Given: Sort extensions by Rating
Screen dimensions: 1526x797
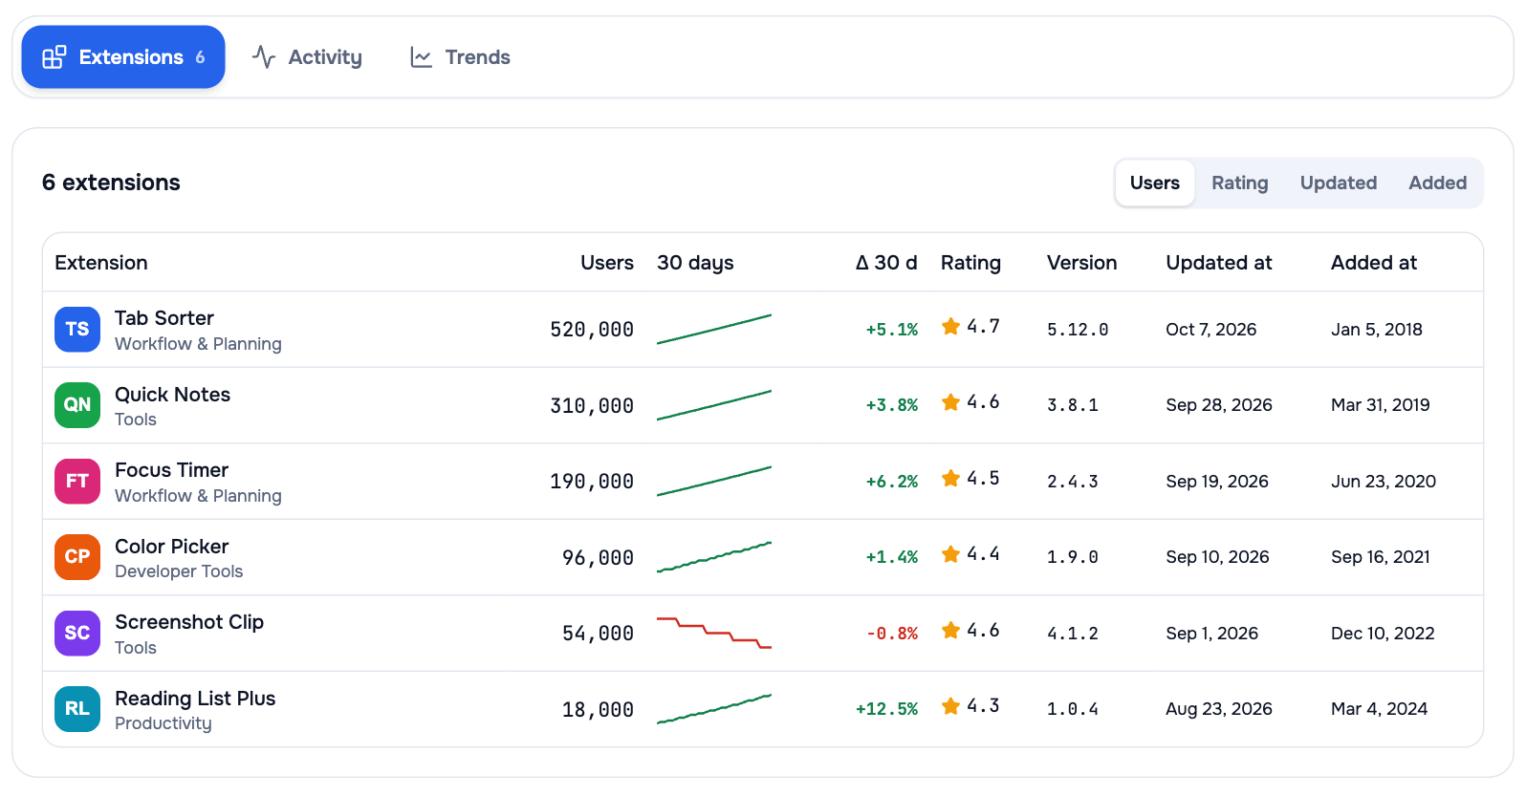Looking at the screenshot, I should tap(1240, 183).
